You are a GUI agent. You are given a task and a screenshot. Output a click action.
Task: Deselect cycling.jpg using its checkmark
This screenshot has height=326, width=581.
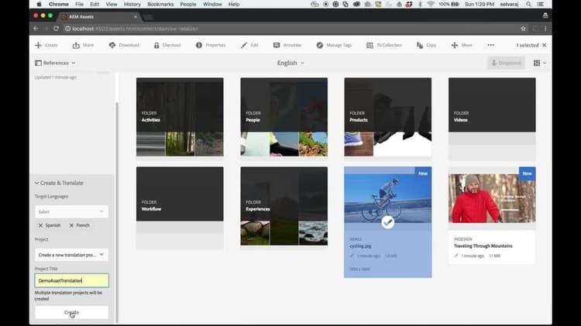point(387,222)
